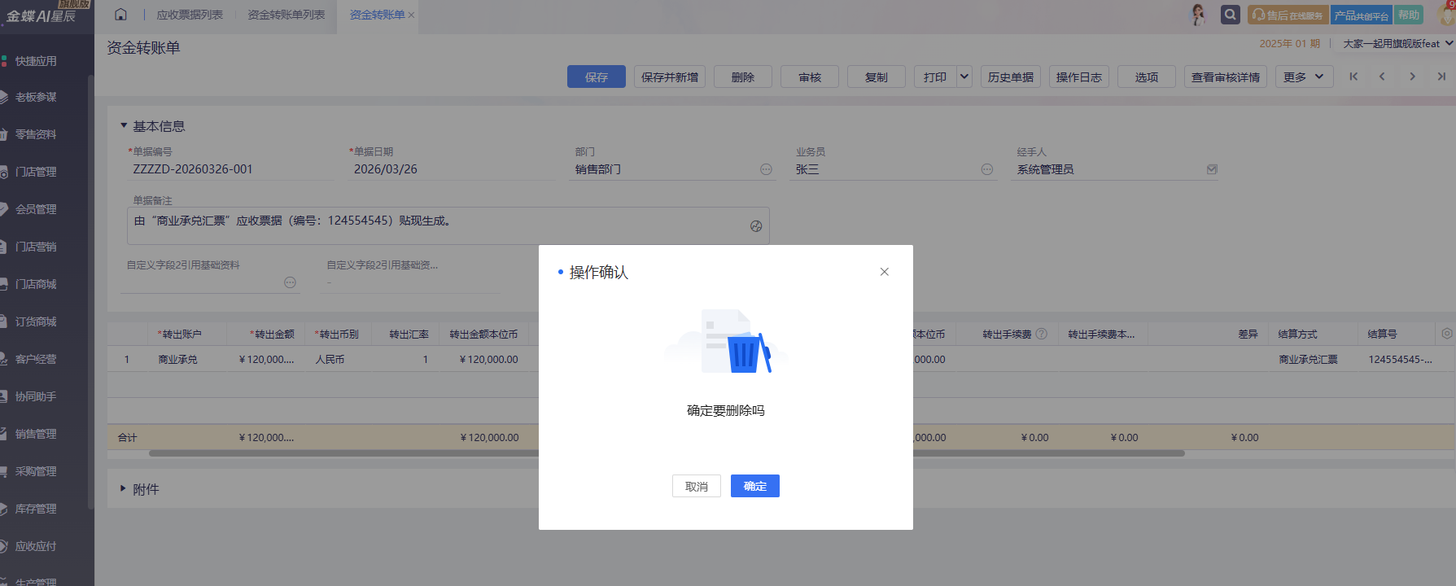The image size is (1456, 586).
Task: Click the help icon beside 转出手续费
Action: point(1041,334)
